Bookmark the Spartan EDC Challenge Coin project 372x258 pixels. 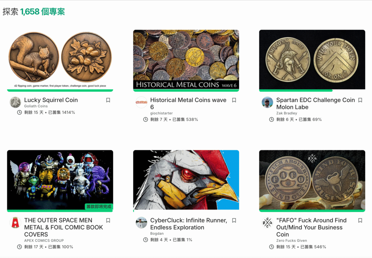click(360, 100)
